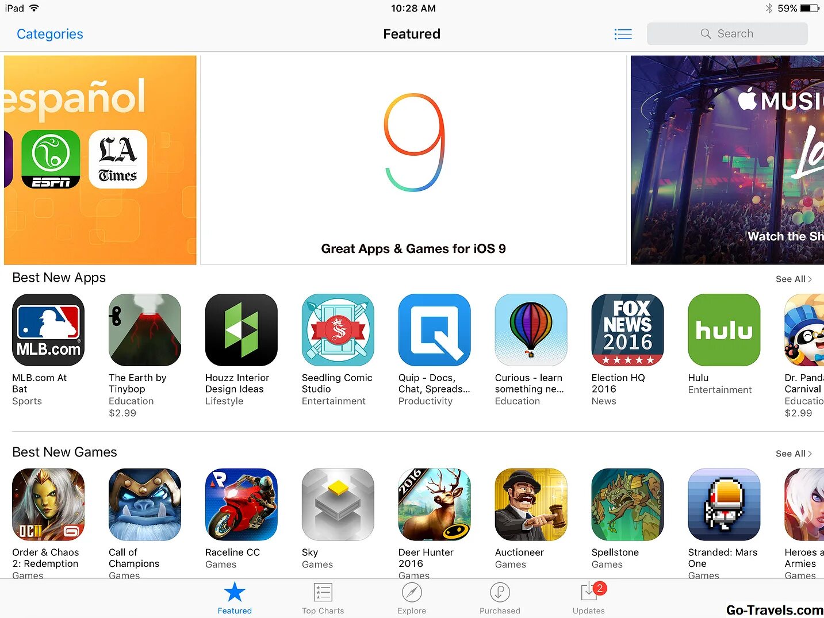Tap the Hulu app icon
Screen dimensions: 824x618
[724, 330]
